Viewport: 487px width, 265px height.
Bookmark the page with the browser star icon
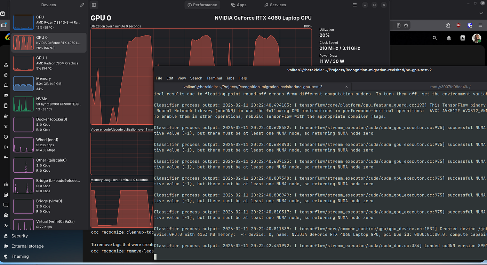[x=406, y=25]
